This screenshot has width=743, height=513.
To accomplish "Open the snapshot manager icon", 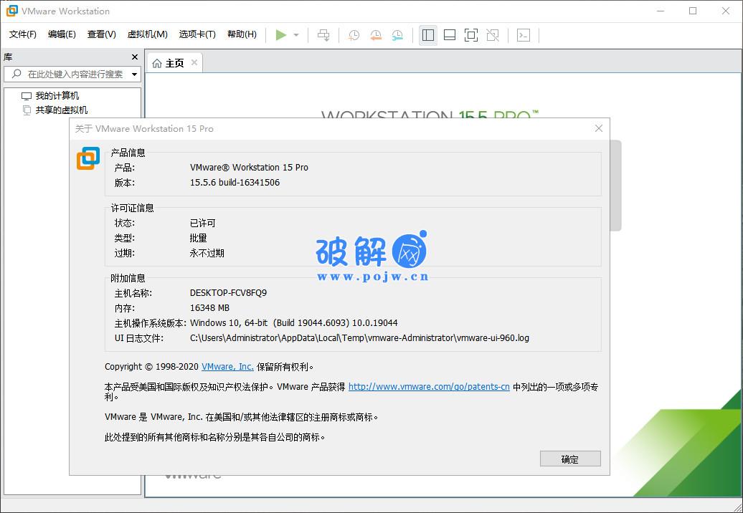I will 397,34.
